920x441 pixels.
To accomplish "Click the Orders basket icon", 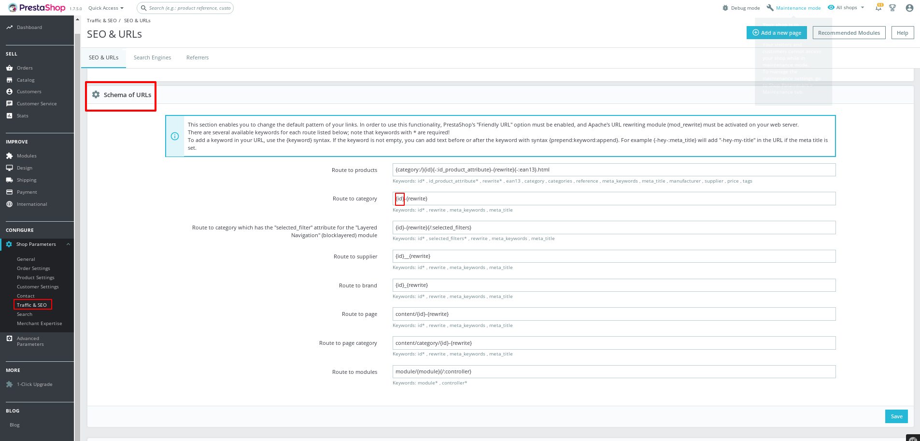I will pos(9,68).
